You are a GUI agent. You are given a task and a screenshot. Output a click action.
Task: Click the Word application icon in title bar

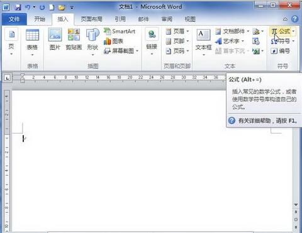(x=6, y=8)
